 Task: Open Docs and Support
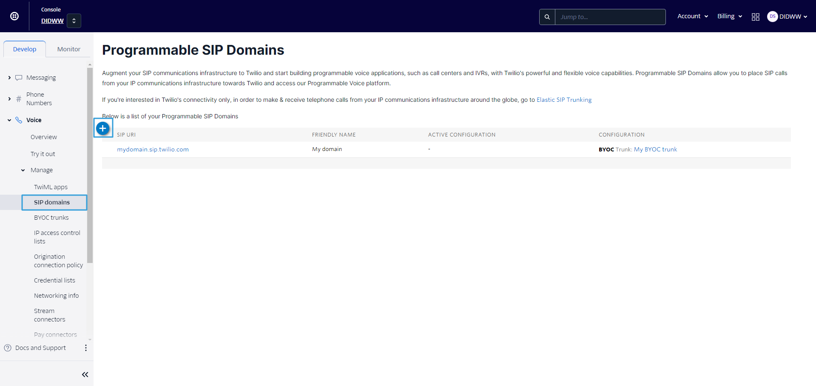40,348
